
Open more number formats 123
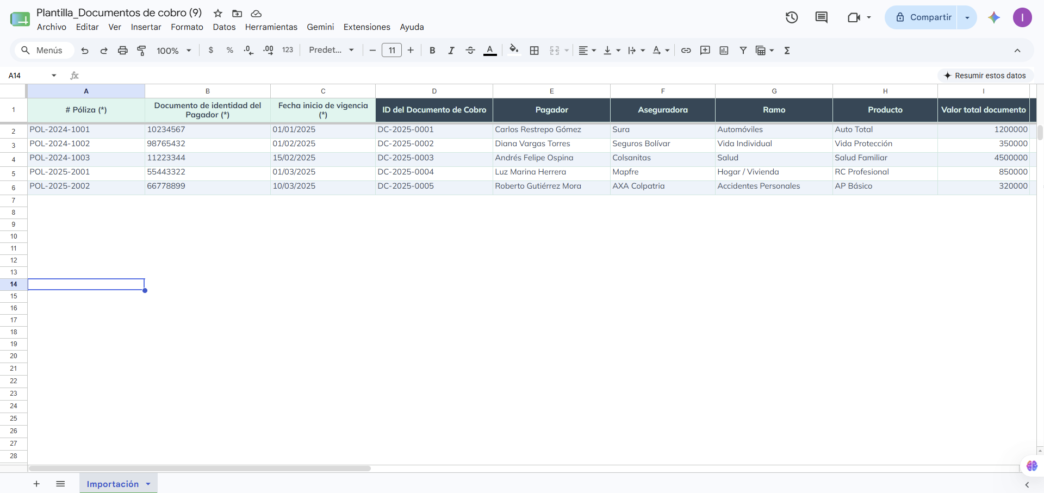click(288, 51)
